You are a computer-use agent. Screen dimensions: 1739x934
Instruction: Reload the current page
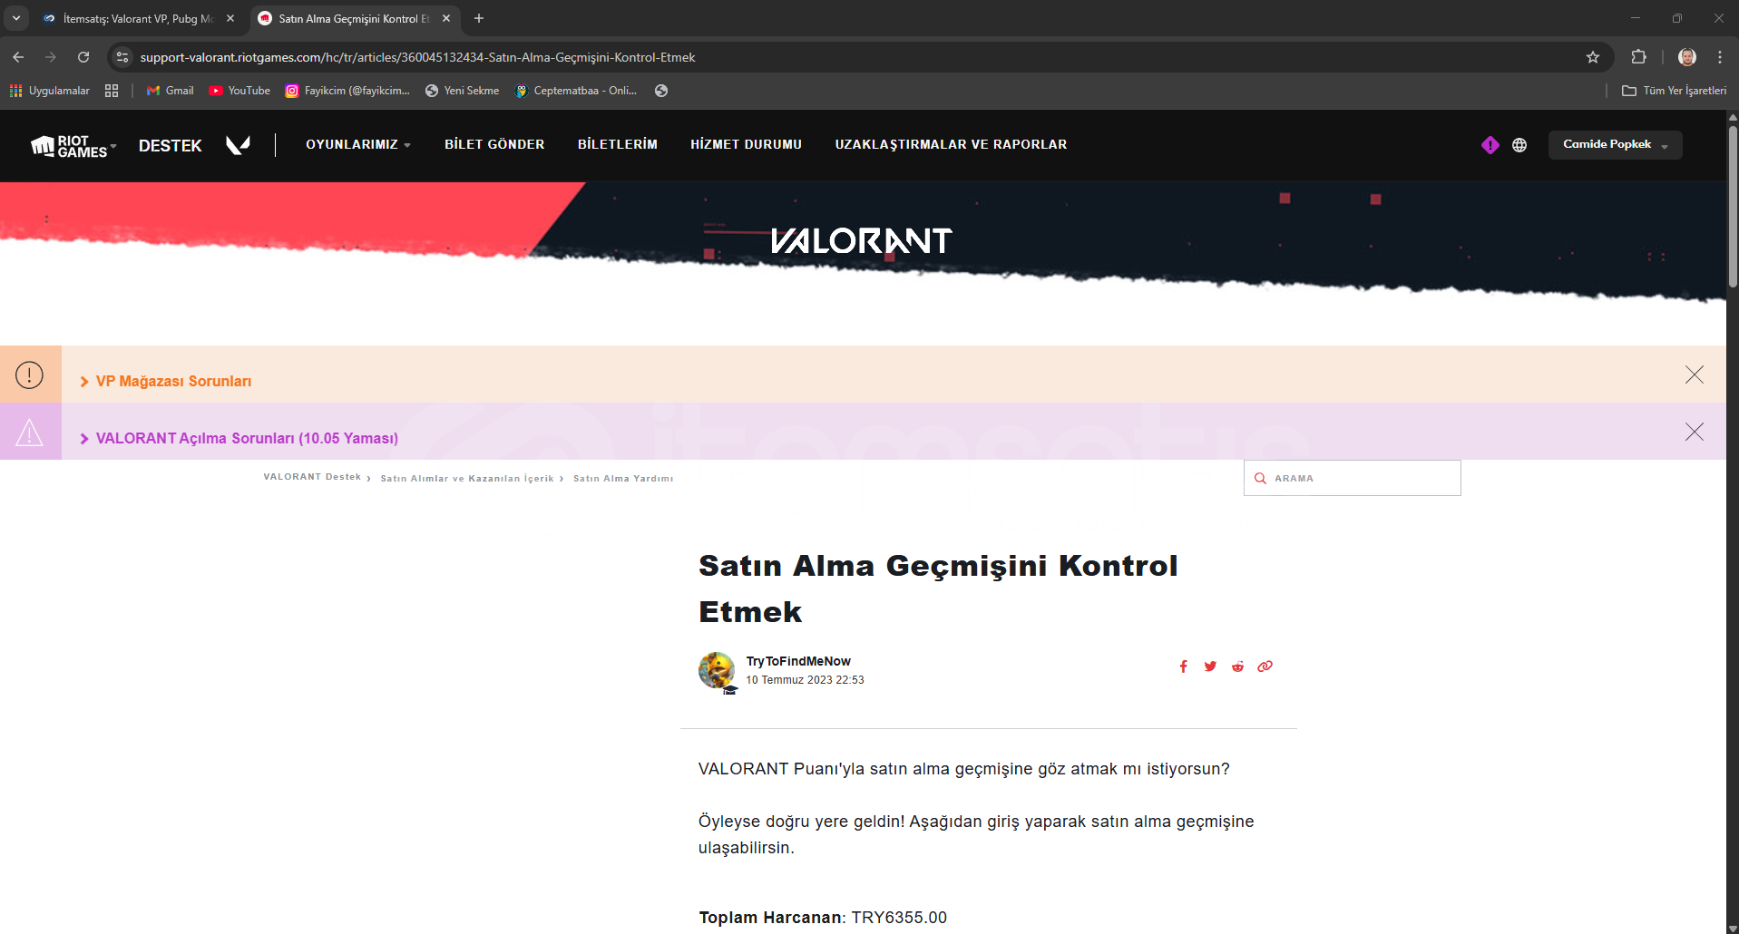coord(83,57)
